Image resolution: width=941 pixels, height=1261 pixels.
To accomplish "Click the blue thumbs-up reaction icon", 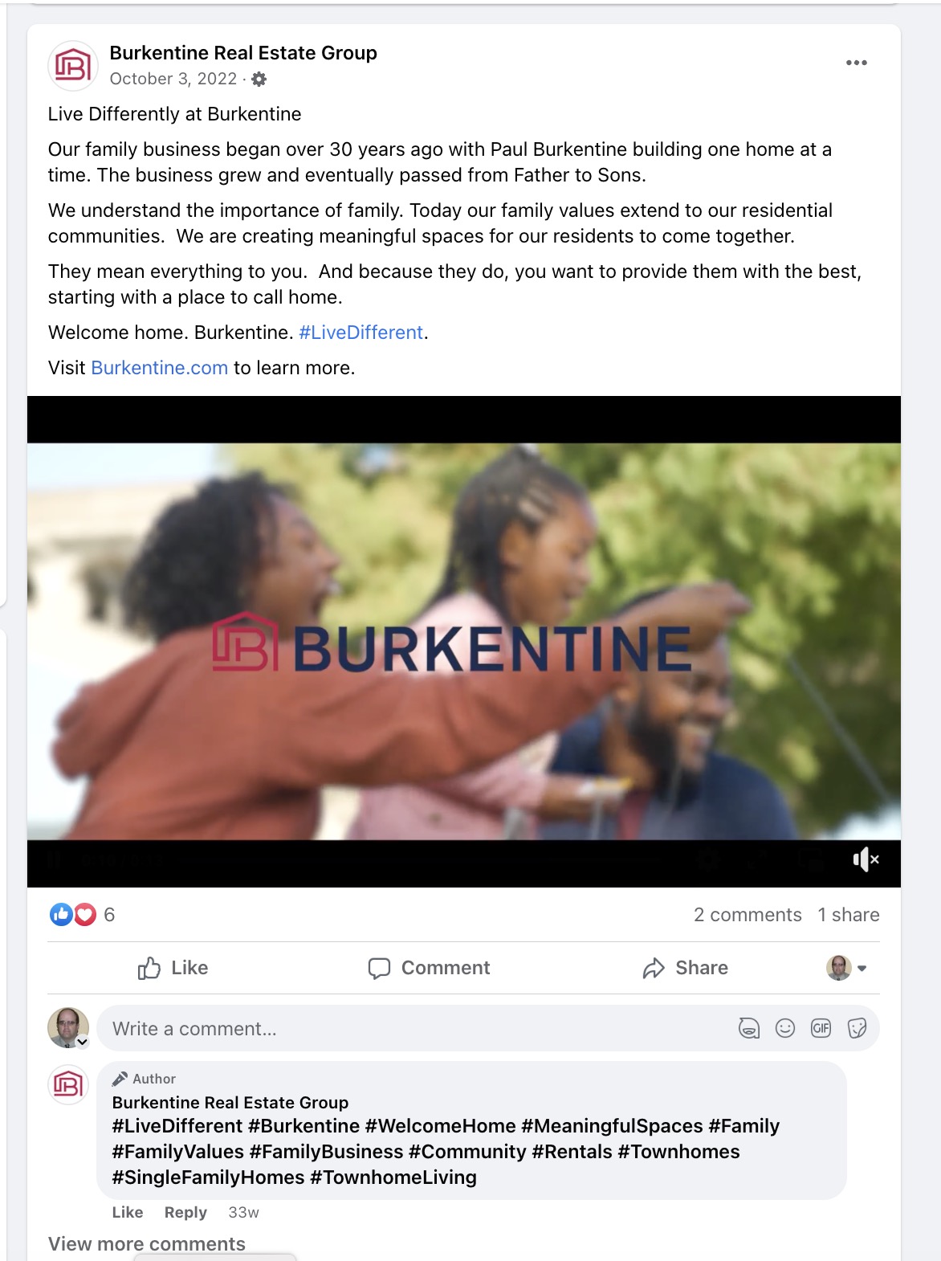I will pos(61,914).
